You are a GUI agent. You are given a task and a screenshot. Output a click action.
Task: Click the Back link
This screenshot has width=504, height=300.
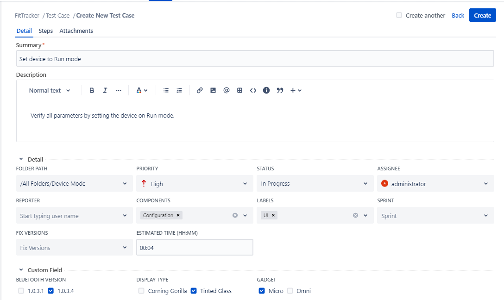458,15
